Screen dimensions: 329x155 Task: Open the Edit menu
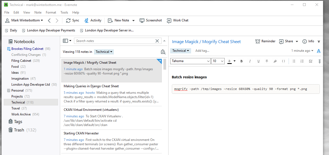click(x=16, y=12)
